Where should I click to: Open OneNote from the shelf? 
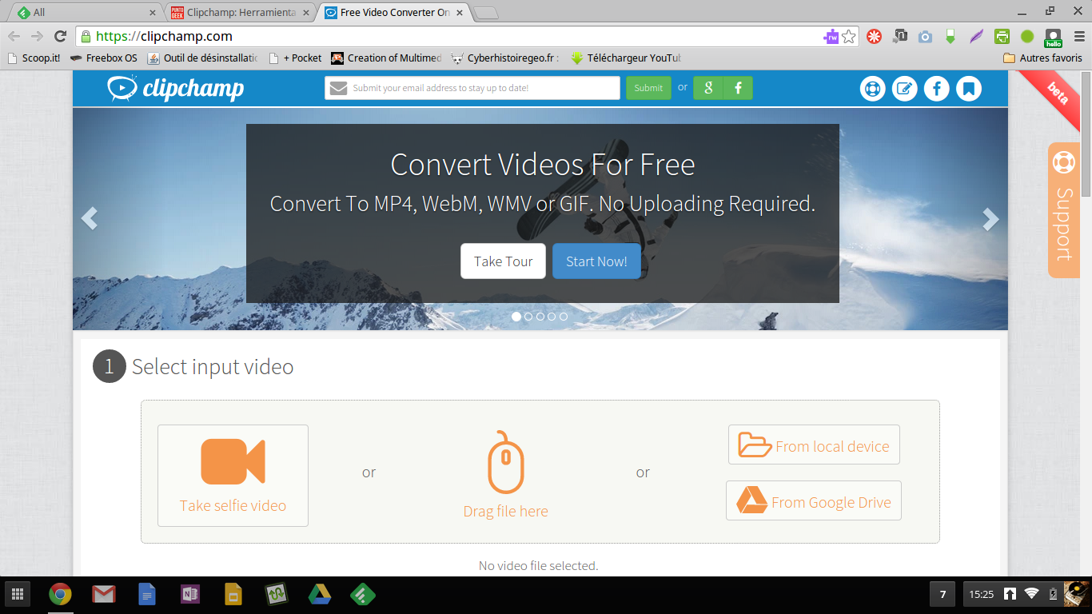(x=190, y=594)
